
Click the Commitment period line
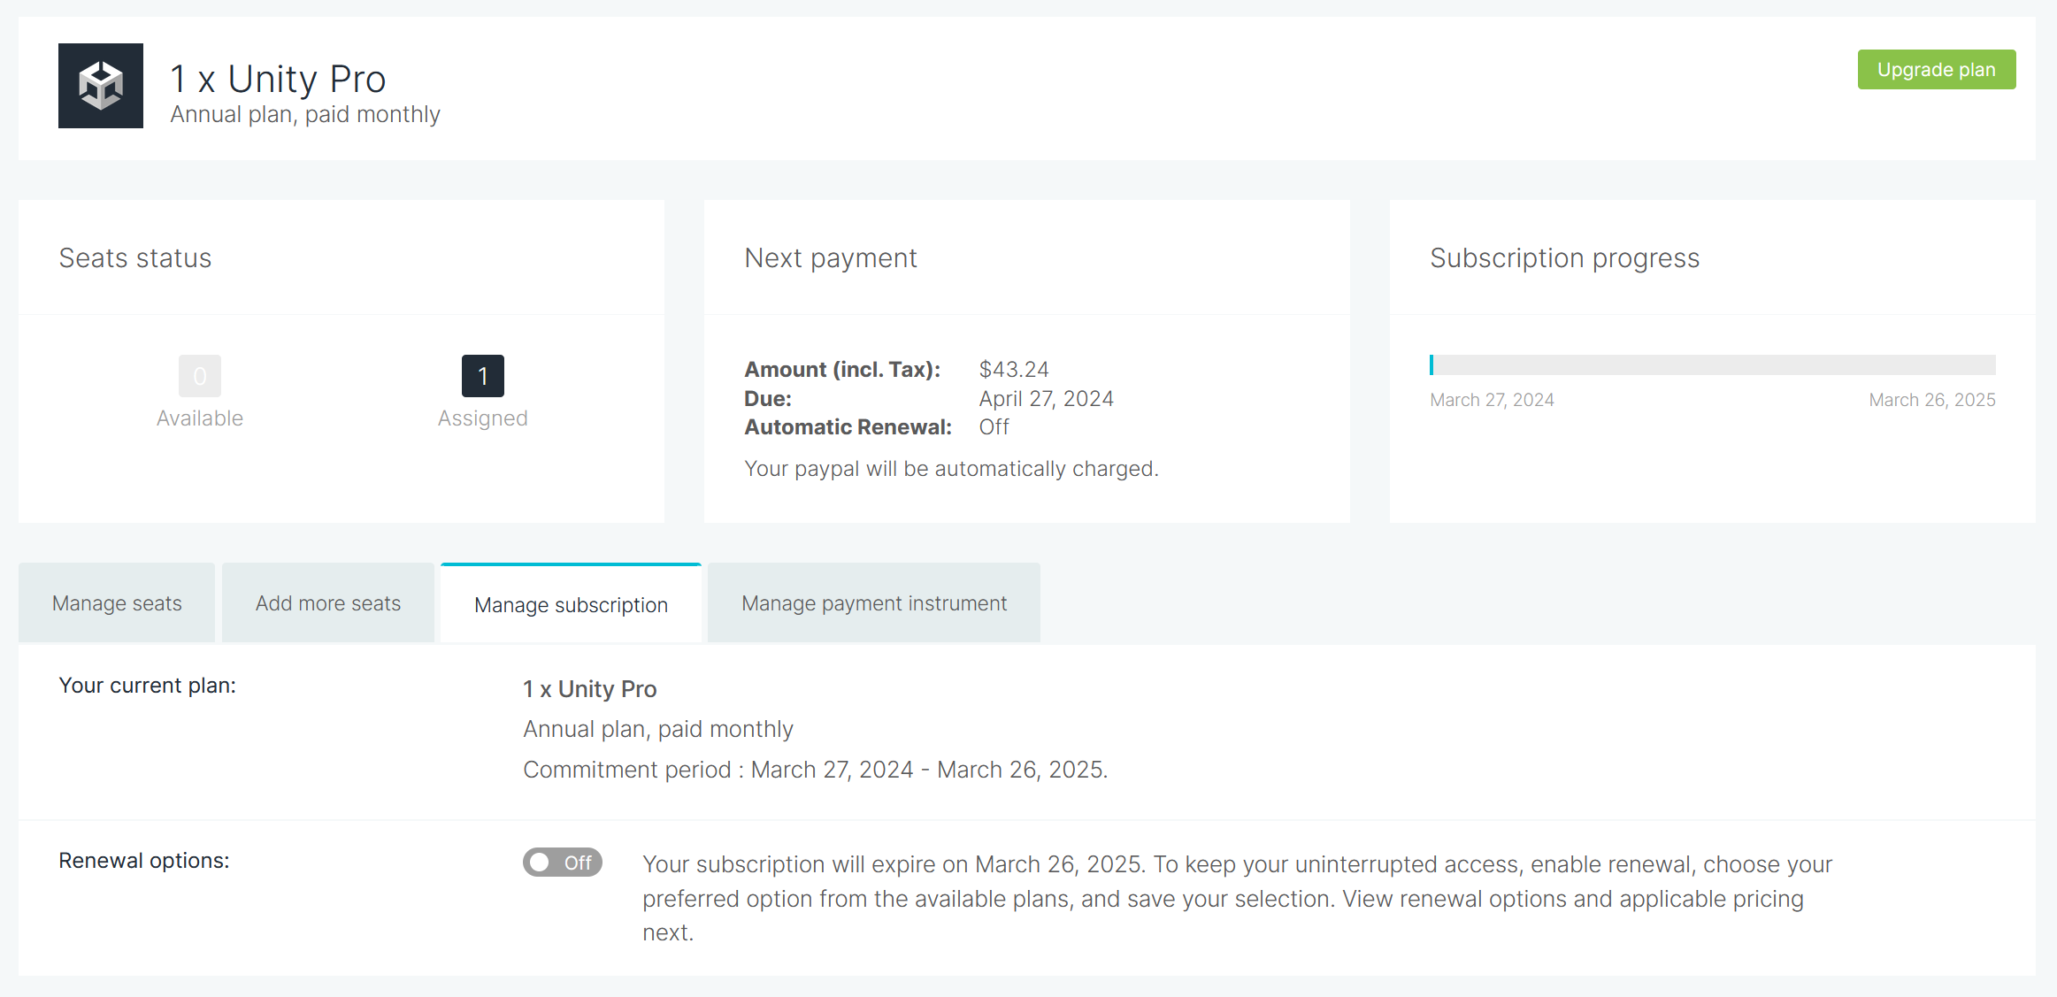(815, 770)
